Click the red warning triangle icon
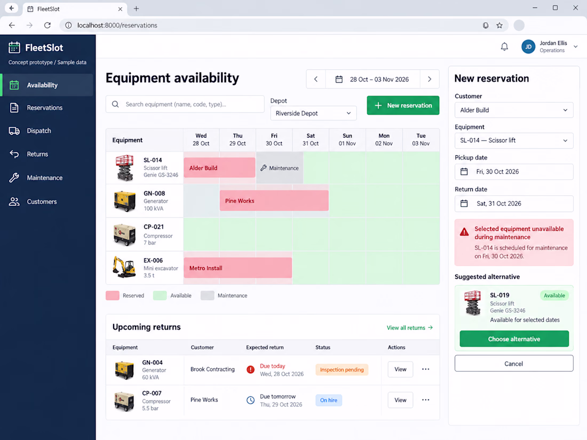The height and width of the screenshot is (440, 587). pos(464,232)
